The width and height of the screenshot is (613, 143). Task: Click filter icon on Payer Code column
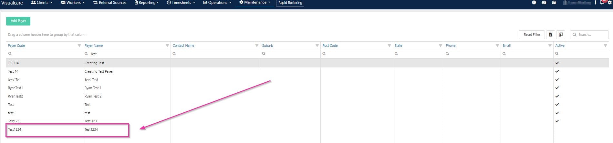(x=79, y=46)
